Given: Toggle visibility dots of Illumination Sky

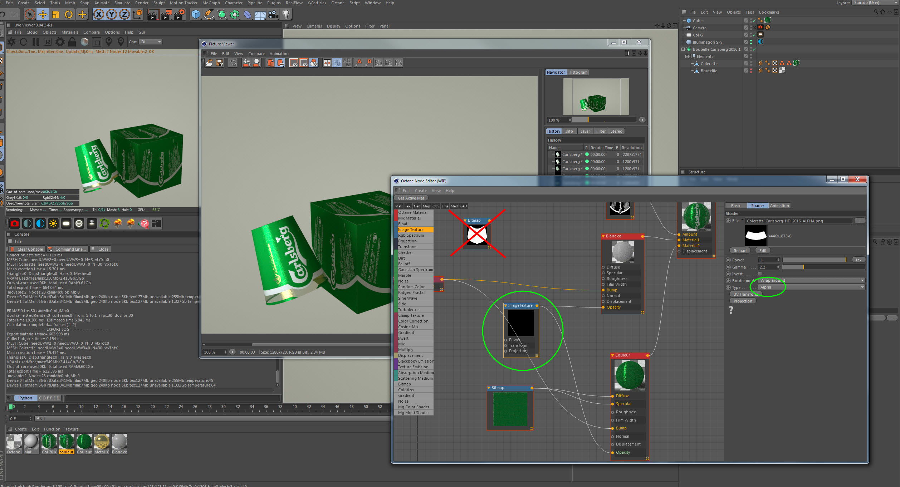Looking at the screenshot, I should [x=751, y=42].
